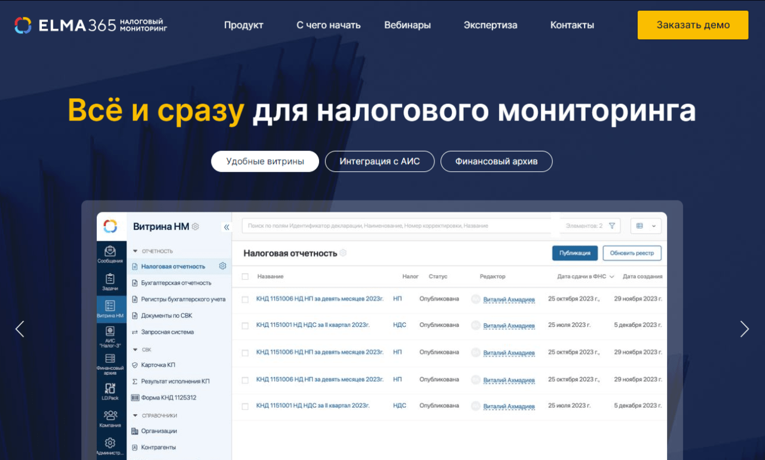Viewport: 765px width, 460px height.
Task: Select the Витрина НМ icon in dark sidebar
Action: (110, 309)
